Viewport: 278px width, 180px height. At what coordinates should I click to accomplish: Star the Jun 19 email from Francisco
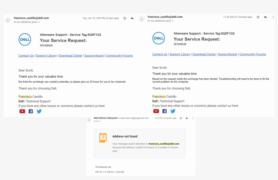[x=125, y=18]
